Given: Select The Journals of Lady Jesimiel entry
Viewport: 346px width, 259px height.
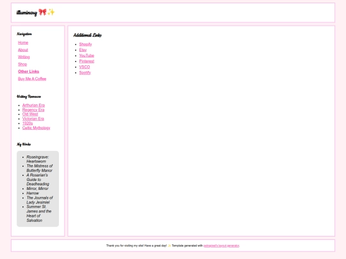Looking at the screenshot, I should pos(40,200).
